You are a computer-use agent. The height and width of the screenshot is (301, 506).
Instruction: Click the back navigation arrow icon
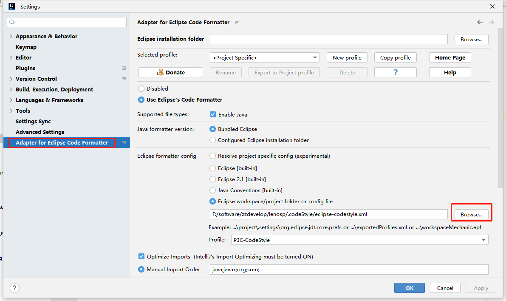click(480, 22)
